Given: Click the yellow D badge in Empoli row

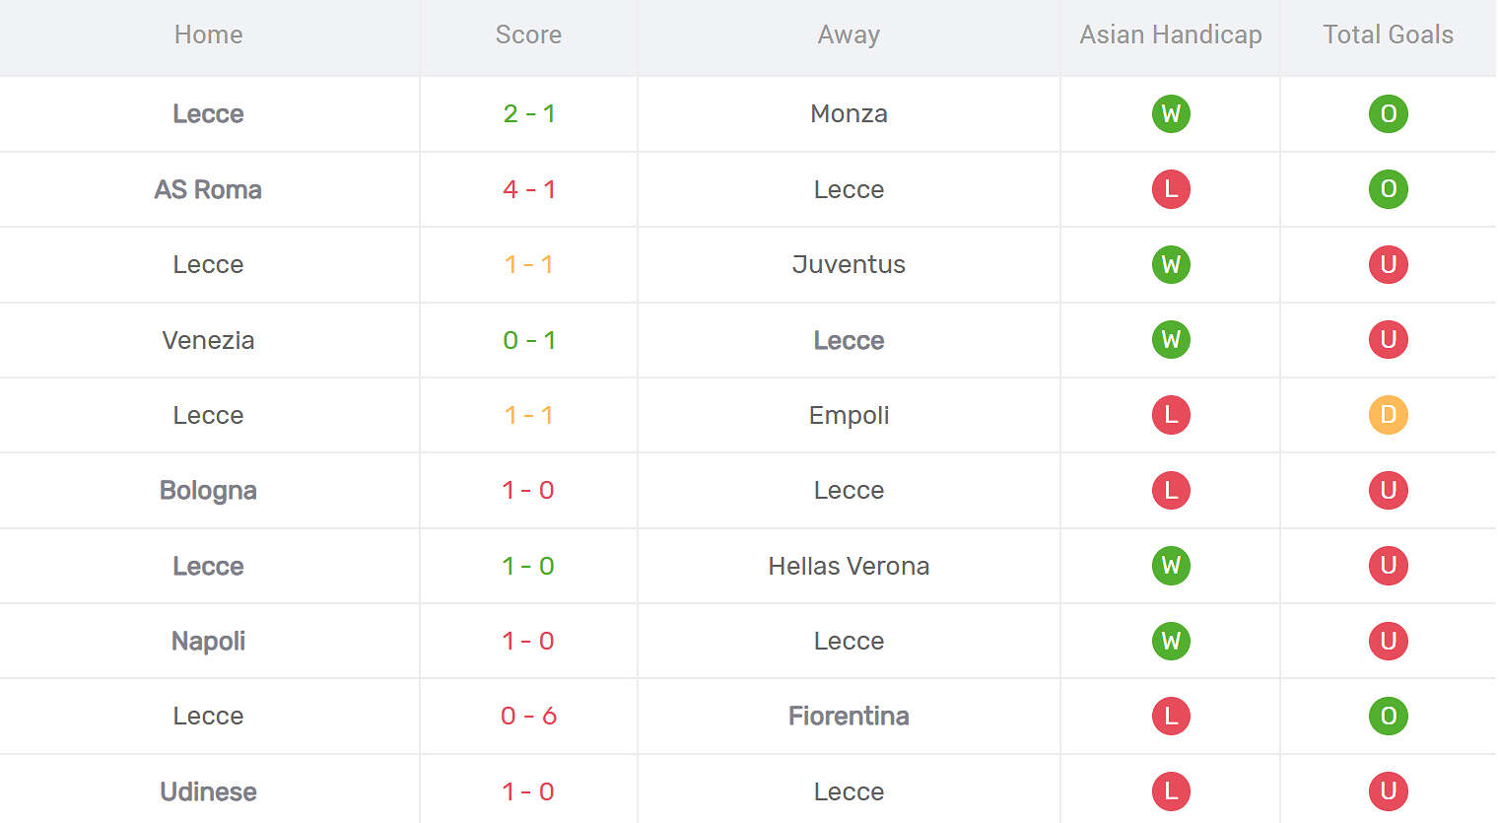Looking at the screenshot, I should tap(1388, 415).
